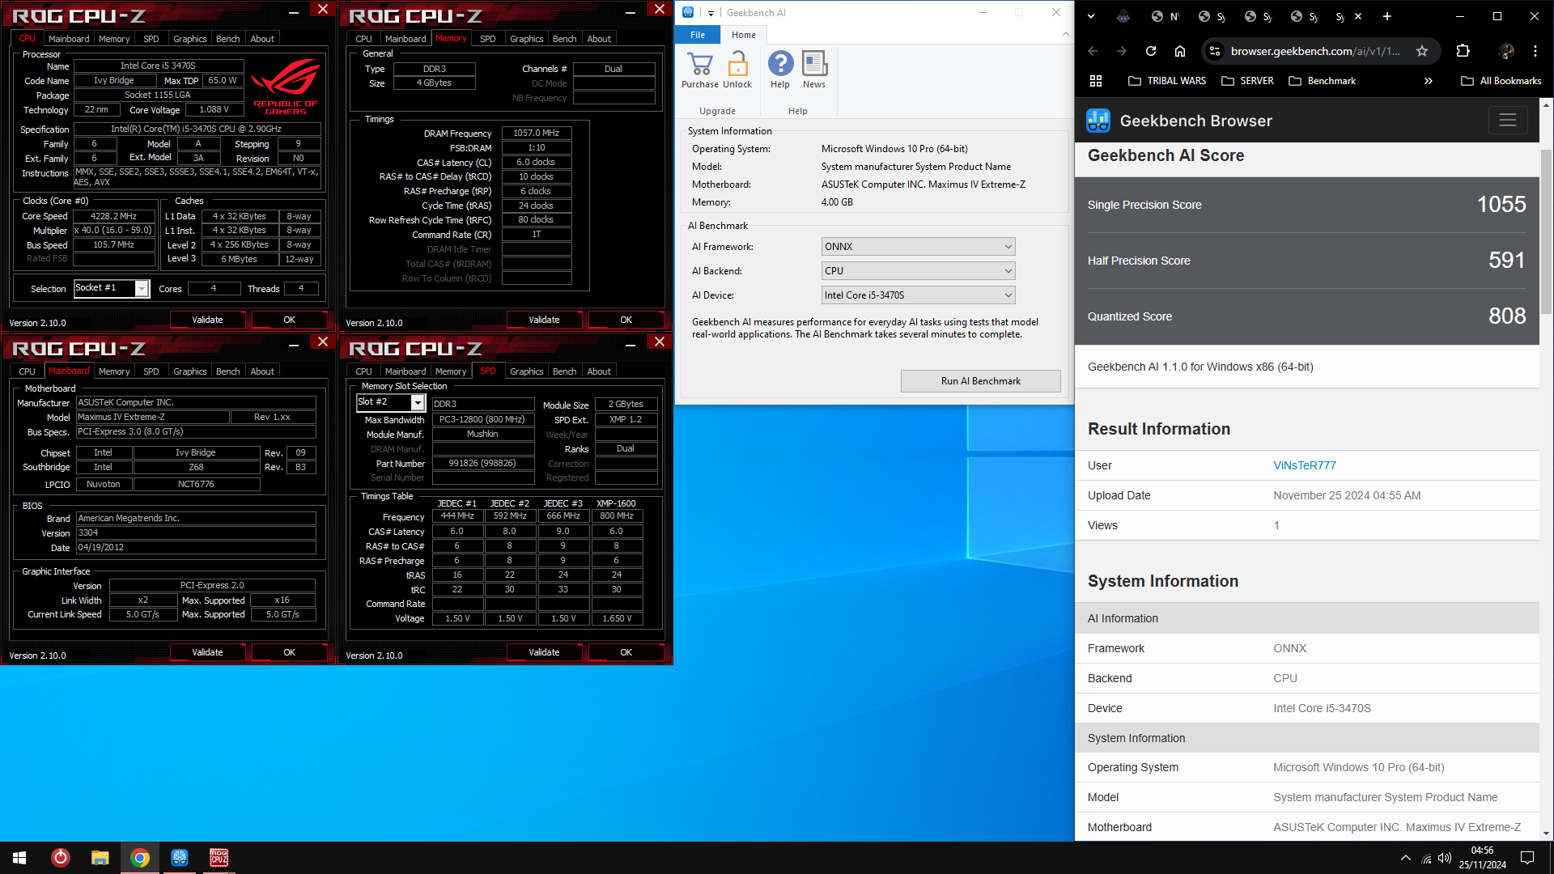Click the Single Precision Score value 1055
The height and width of the screenshot is (874, 1554).
pyautogui.click(x=1501, y=205)
